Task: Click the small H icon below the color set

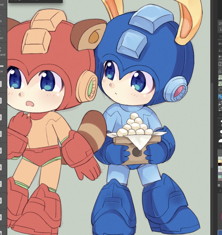Action: click(x=219, y=185)
